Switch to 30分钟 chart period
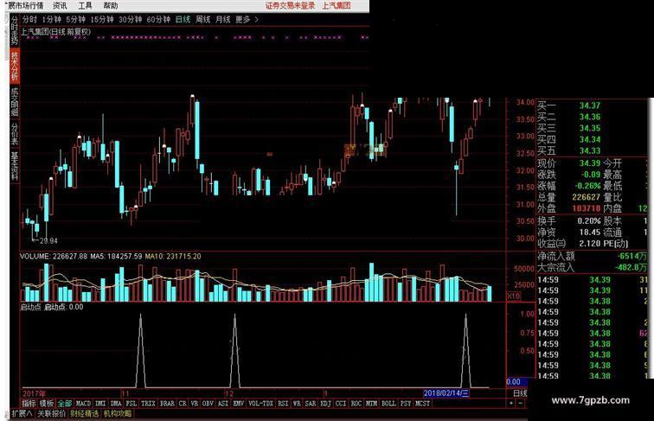The image size is (654, 421). pyautogui.click(x=130, y=19)
